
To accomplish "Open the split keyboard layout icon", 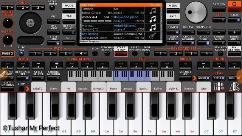I will point(219,87).
